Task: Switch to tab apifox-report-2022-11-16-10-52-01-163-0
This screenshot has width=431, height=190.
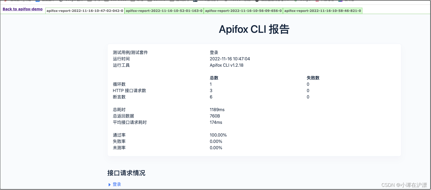Action: (164, 11)
